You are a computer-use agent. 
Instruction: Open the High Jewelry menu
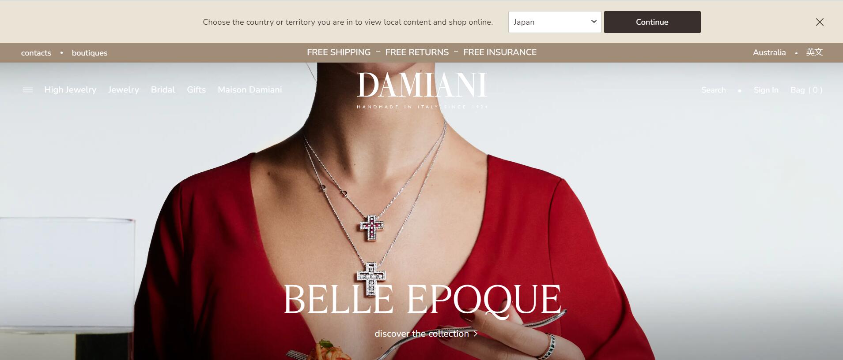(x=70, y=90)
